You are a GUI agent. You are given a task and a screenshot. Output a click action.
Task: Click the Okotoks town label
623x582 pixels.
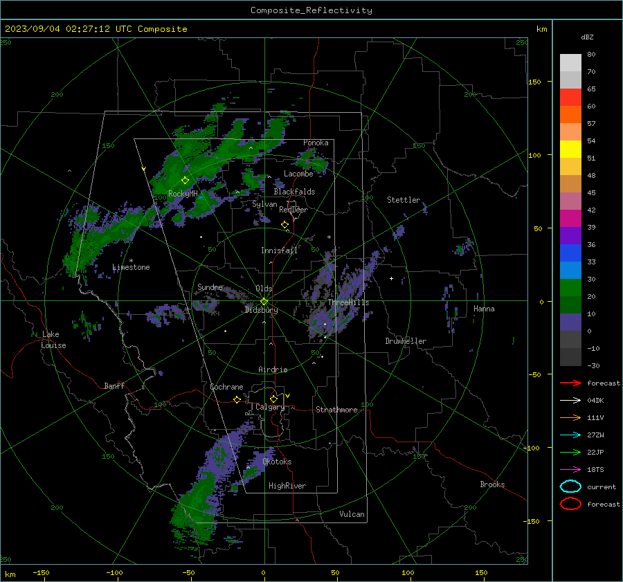[x=277, y=462]
